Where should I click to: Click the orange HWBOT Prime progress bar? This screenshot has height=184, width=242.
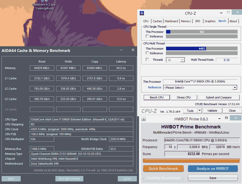(191, 161)
